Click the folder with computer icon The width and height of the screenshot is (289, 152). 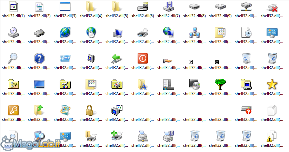click(x=246, y=84)
